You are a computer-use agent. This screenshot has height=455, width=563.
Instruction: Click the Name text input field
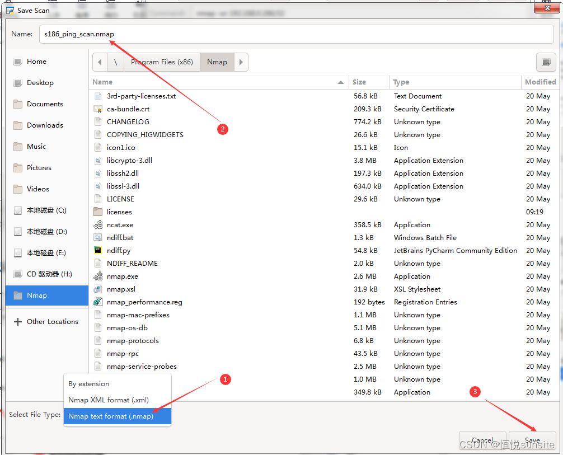click(296, 34)
